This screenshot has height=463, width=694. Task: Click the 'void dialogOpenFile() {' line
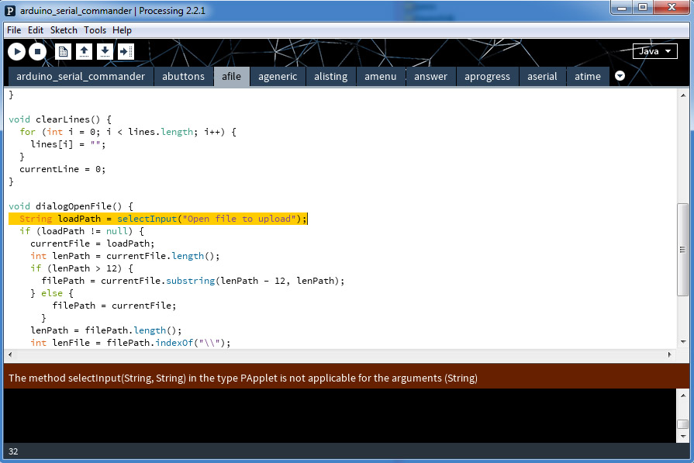click(71, 206)
